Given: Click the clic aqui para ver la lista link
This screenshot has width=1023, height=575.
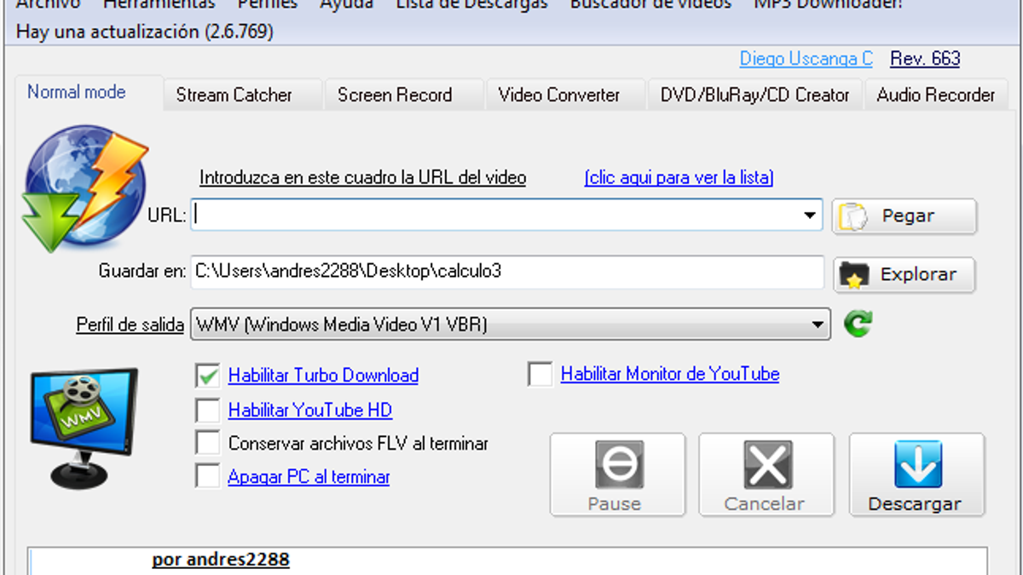Looking at the screenshot, I should coord(679,178).
